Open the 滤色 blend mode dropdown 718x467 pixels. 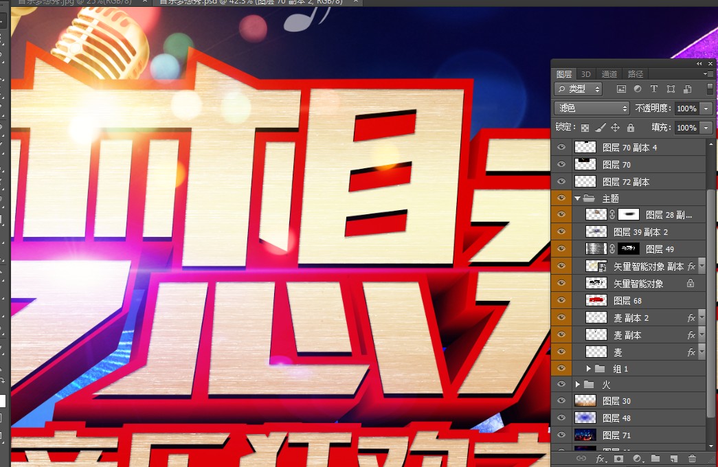(x=592, y=108)
